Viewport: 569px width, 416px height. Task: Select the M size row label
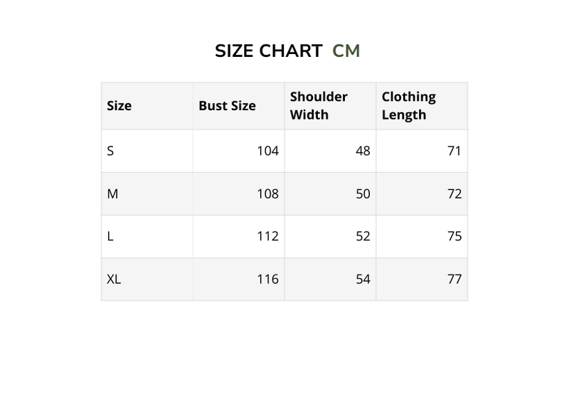point(112,193)
